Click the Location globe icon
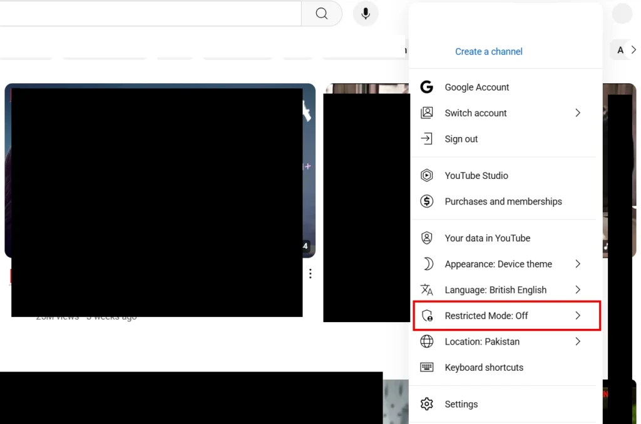Image resolution: width=641 pixels, height=424 pixels. coord(427,341)
